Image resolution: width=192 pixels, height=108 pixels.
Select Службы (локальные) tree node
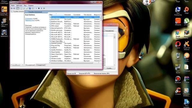[x=17, y=11]
